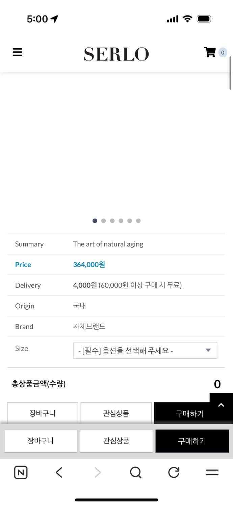
Task: Open browser options via the lines icon
Action: click(x=212, y=472)
